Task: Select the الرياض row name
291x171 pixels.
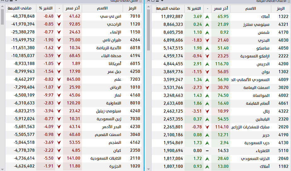Action: 116,87
